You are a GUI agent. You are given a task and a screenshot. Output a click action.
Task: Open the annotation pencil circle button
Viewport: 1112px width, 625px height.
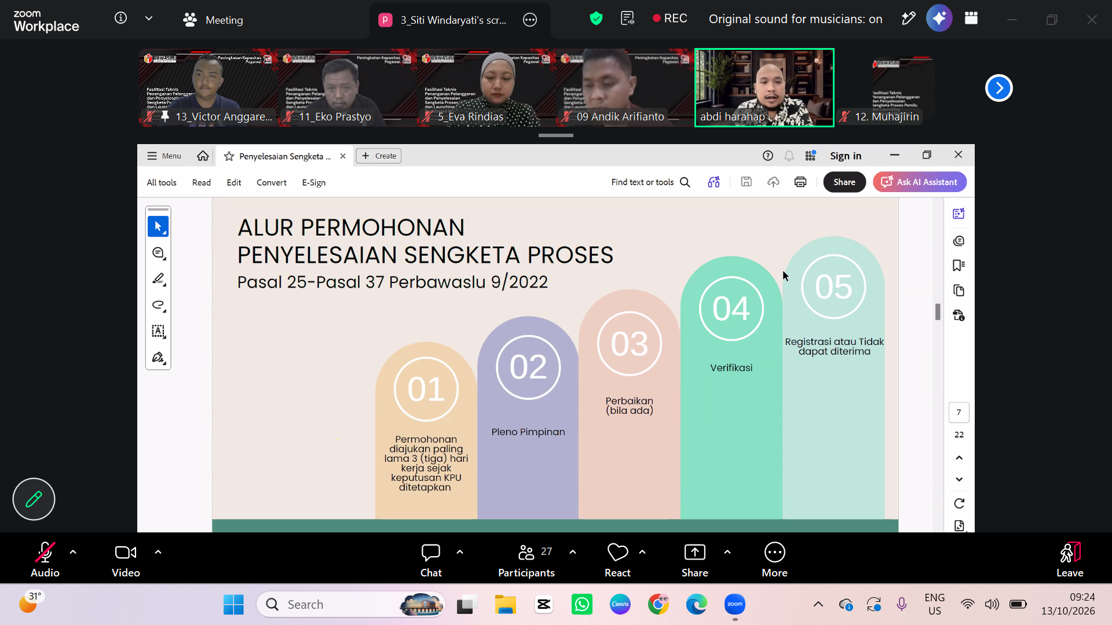coord(34,499)
